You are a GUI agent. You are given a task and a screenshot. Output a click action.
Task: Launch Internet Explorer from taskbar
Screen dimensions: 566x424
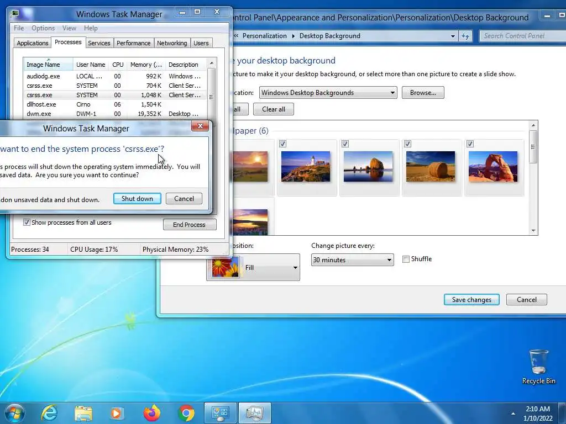tap(49, 413)
